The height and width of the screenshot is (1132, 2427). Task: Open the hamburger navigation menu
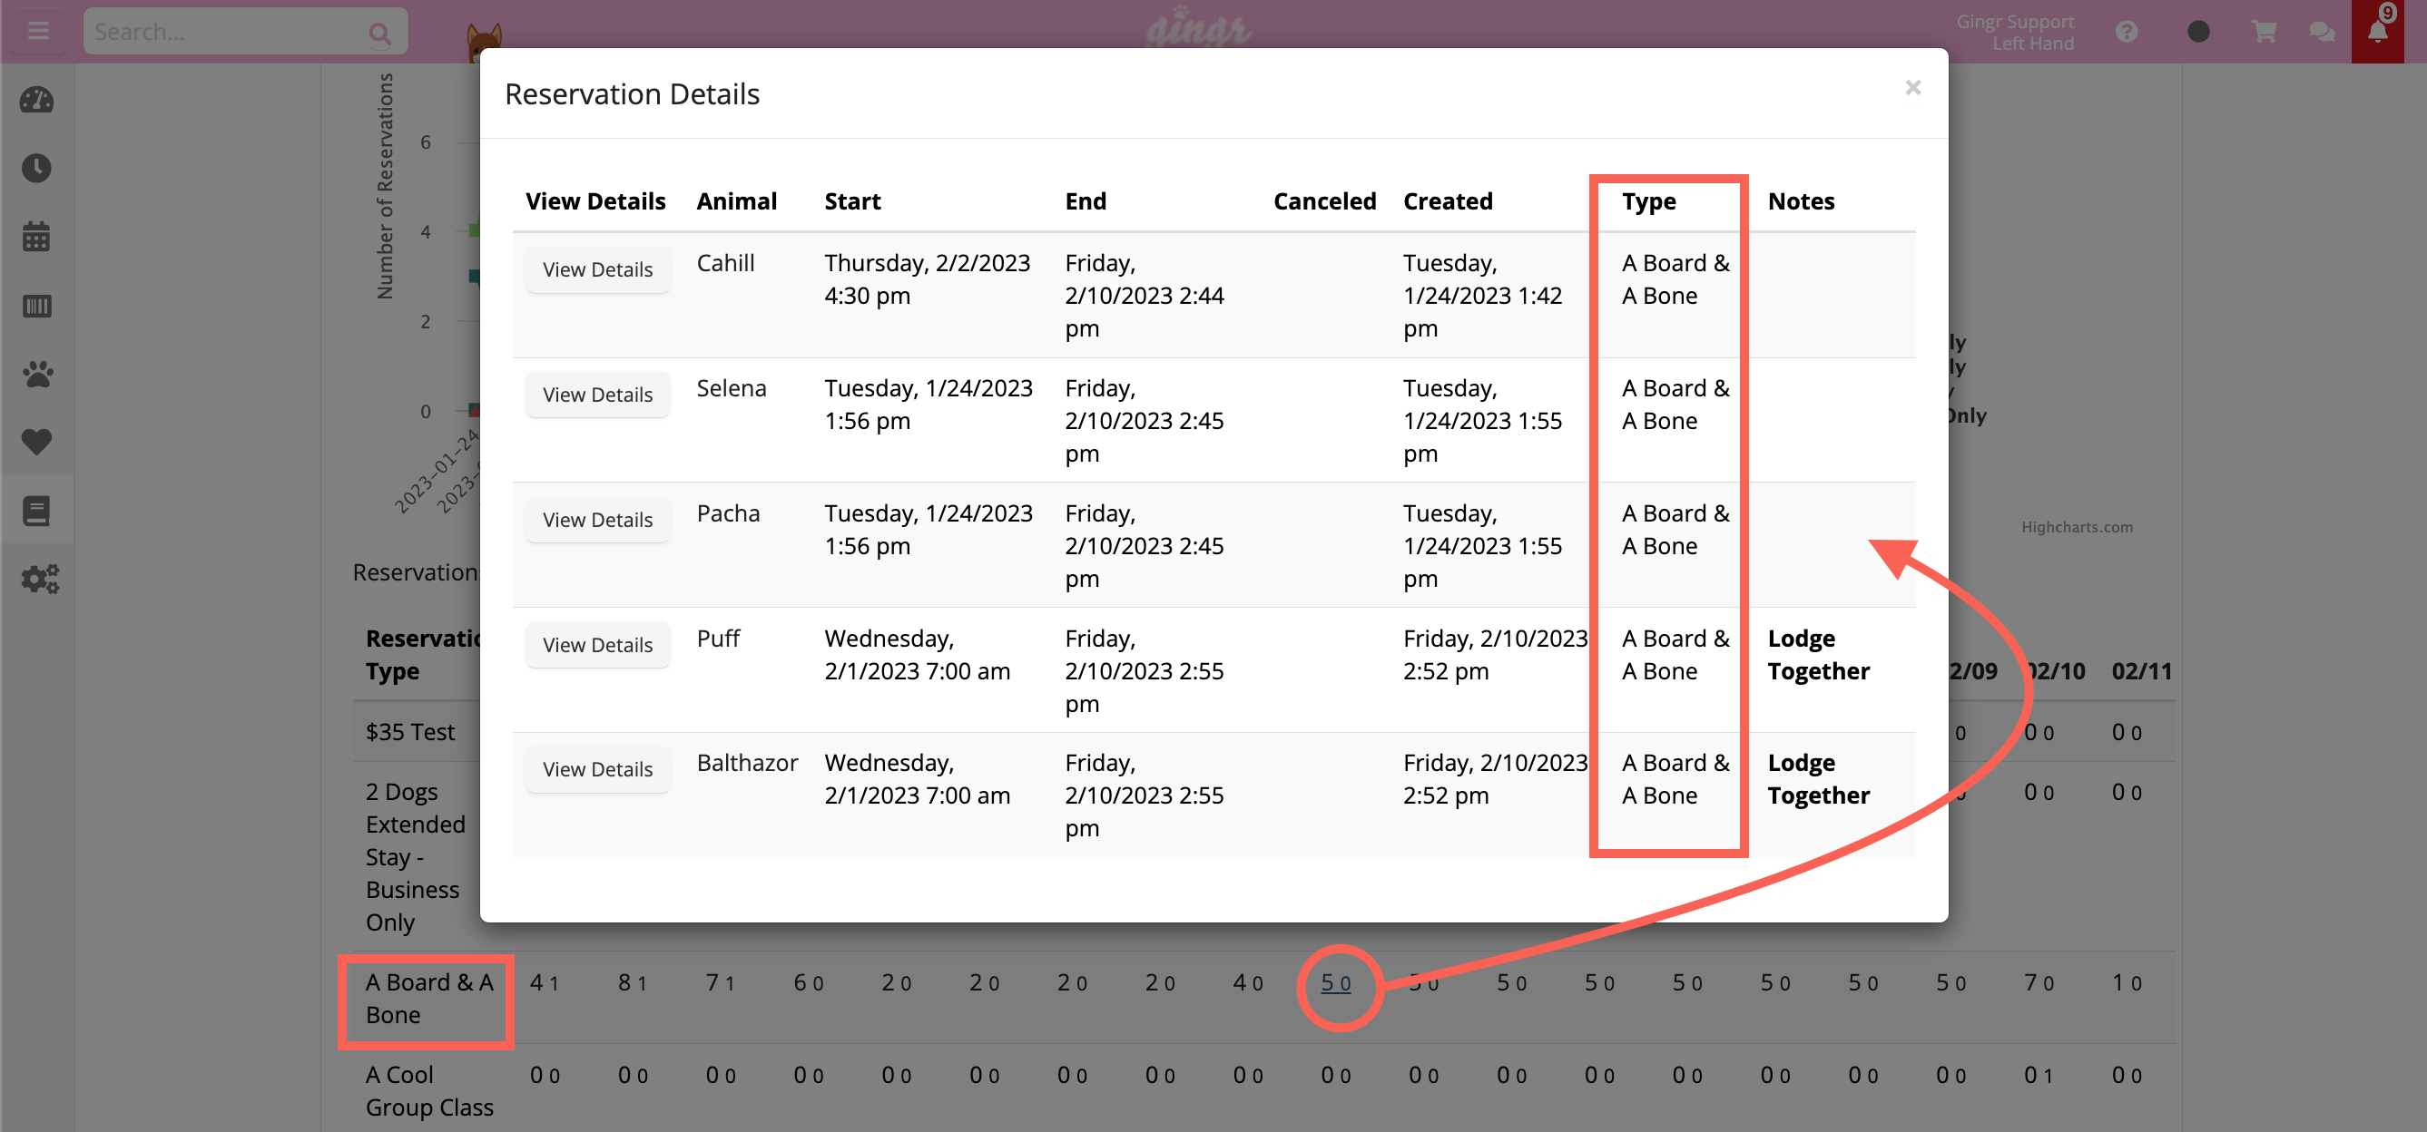tap(38, 30)
